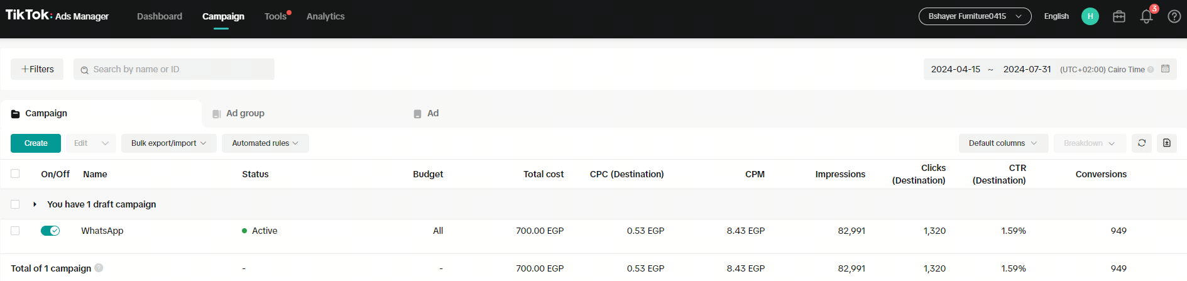
Task: Open the Default columns dropdown
Action: point(1003,143)
